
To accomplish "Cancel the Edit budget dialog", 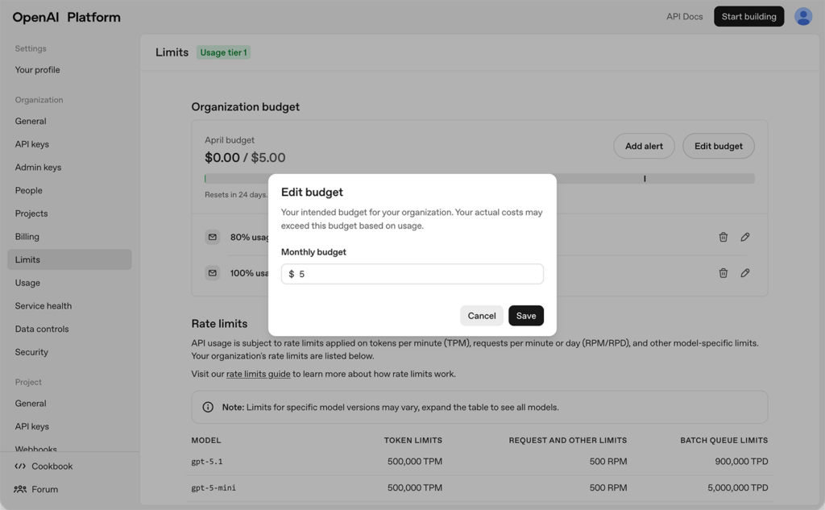I will point(481,315).
